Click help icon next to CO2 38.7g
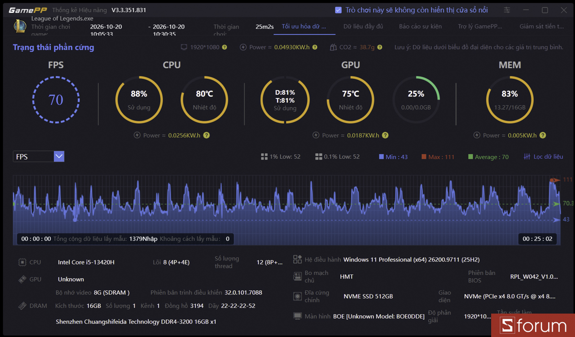Image resolution: width=575 pixels, height=337 pixels. pyautogui.click(x=379, y=47)
